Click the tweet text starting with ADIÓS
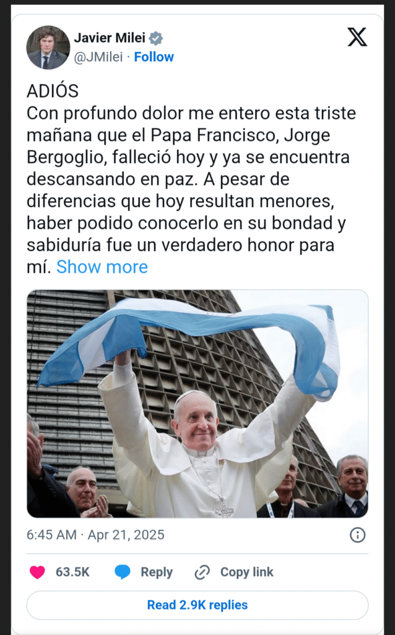395x635 pixels. click(191, 179)
